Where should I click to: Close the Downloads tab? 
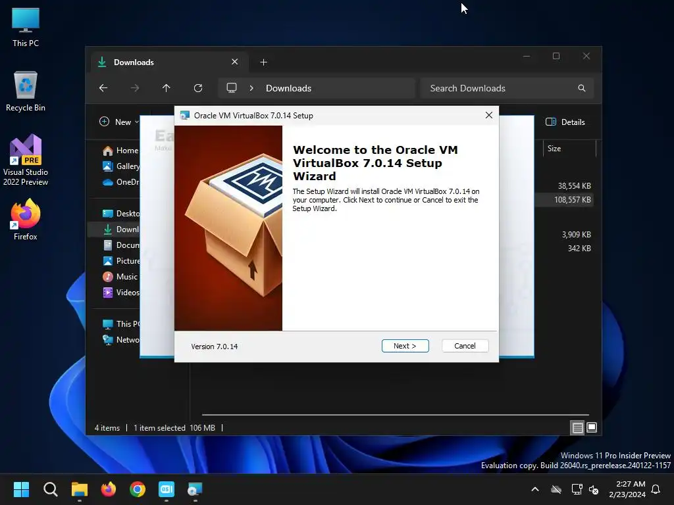pyautogui.click(x=235, y=62)
